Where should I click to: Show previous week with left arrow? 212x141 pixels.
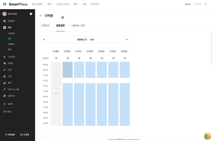tap(44, 39)
